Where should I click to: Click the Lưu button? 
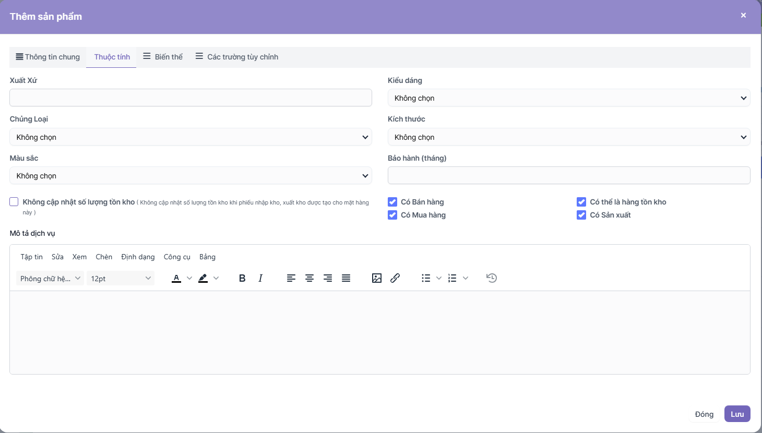[x=737, y=414]
